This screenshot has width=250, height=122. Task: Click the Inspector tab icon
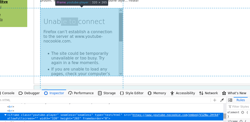46,93
